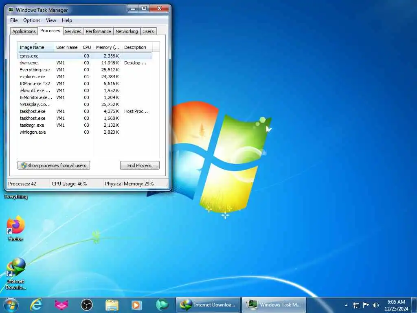Launch Windows Media Player from taskbar
The image size is (417, 313).
pos(137,305)
